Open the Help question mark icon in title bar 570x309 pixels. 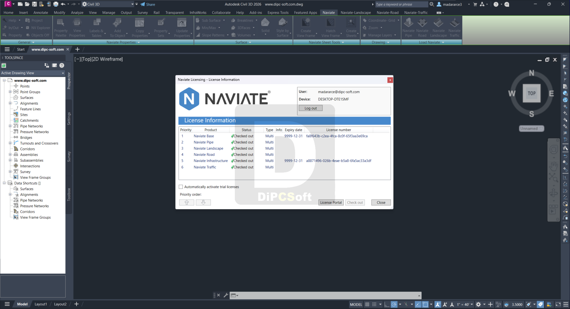click(x=496, y=4)
